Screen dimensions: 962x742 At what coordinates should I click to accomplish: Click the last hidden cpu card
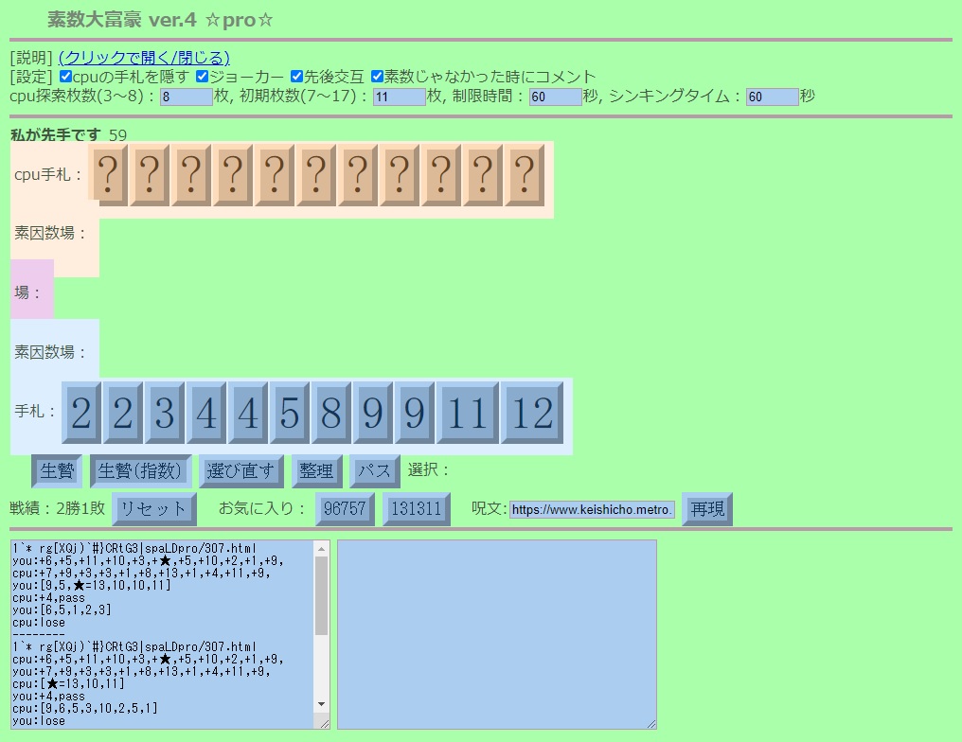[525, 175]
